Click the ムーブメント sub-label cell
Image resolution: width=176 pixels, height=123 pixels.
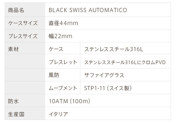pyautogui.click(x=63, y=88)
